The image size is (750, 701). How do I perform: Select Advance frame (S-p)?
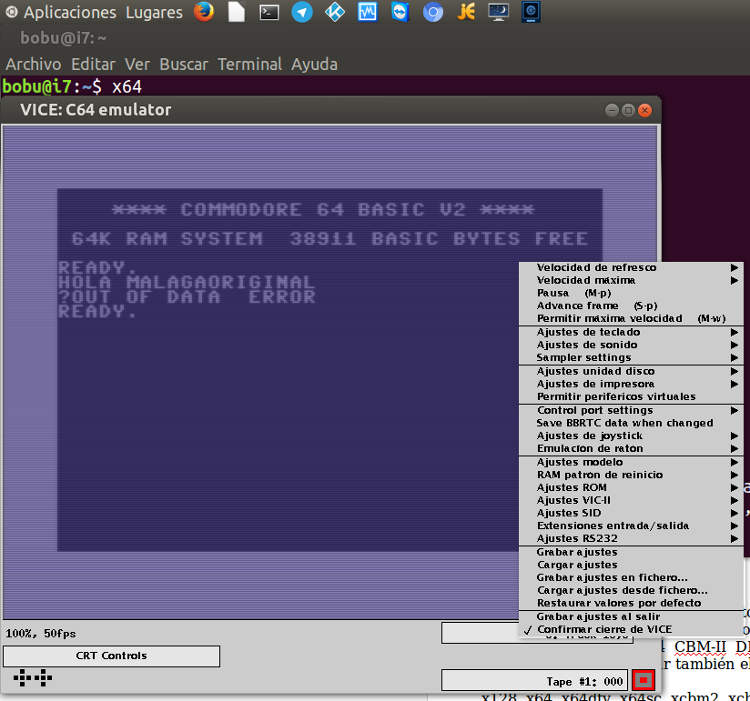(631, 305)
